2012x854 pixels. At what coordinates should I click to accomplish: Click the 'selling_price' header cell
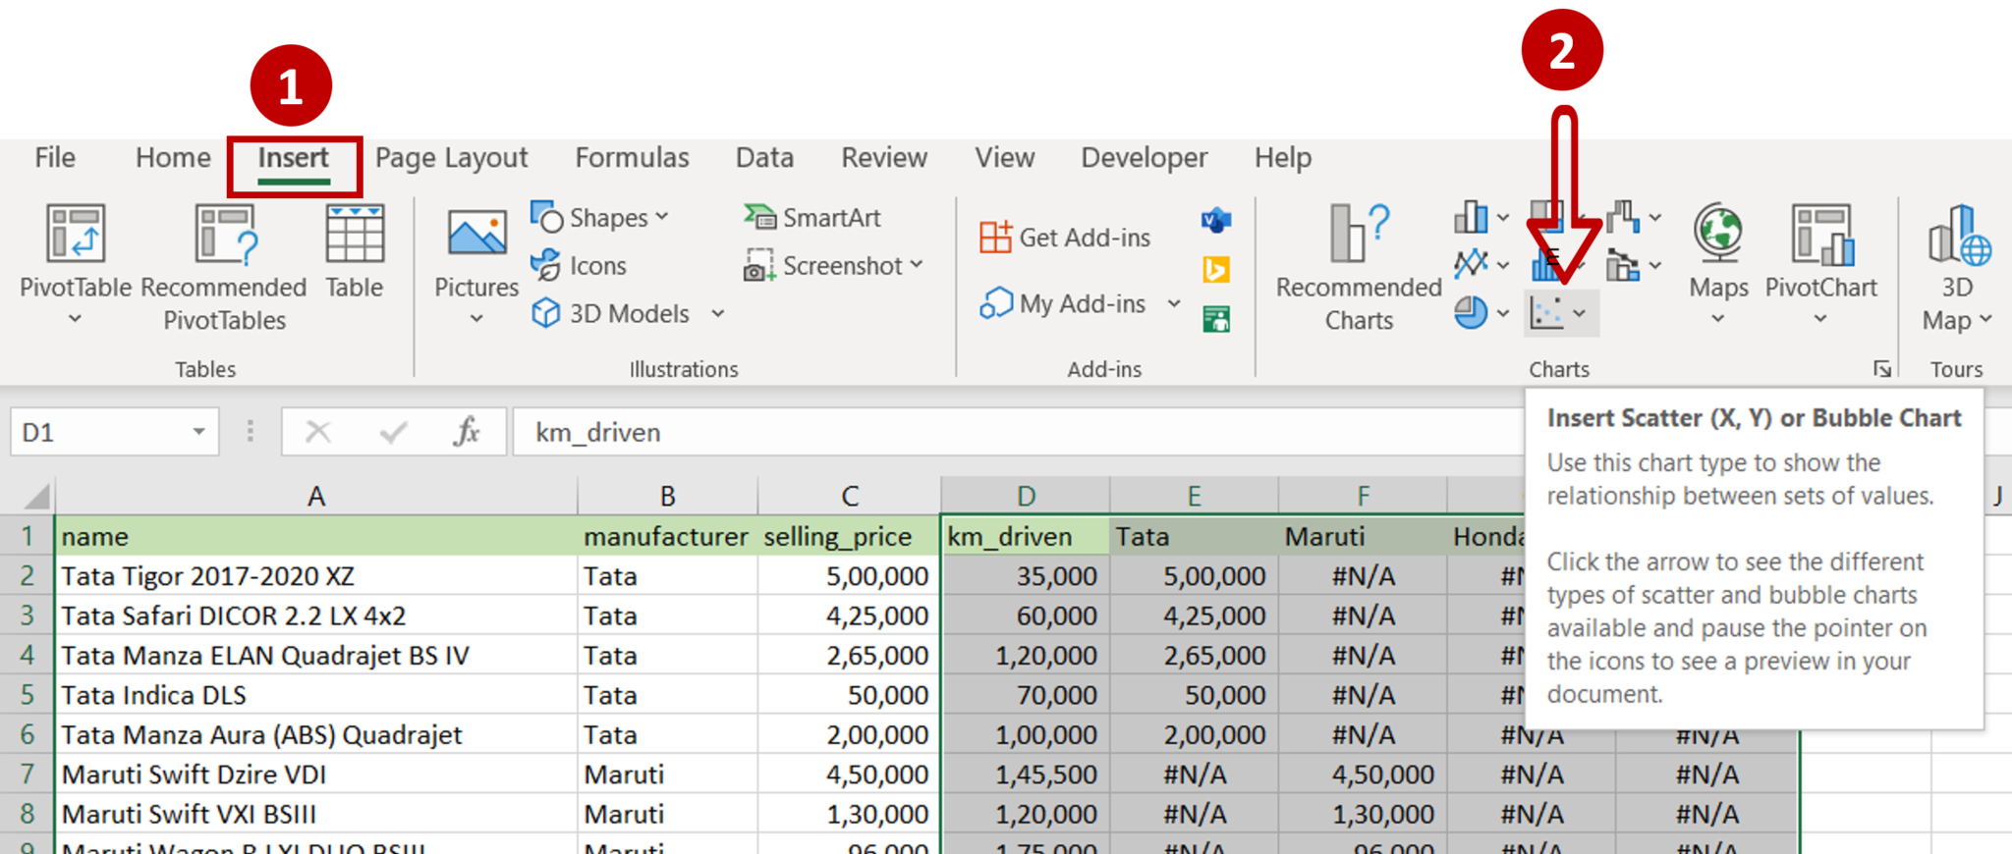pos(849,536)
